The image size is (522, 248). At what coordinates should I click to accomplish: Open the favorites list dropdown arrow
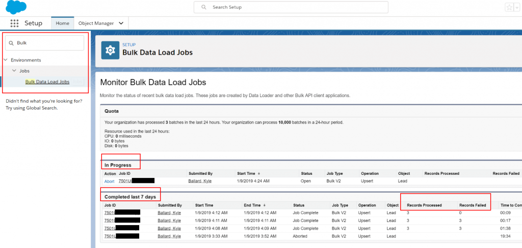click(x=516, y=7)
